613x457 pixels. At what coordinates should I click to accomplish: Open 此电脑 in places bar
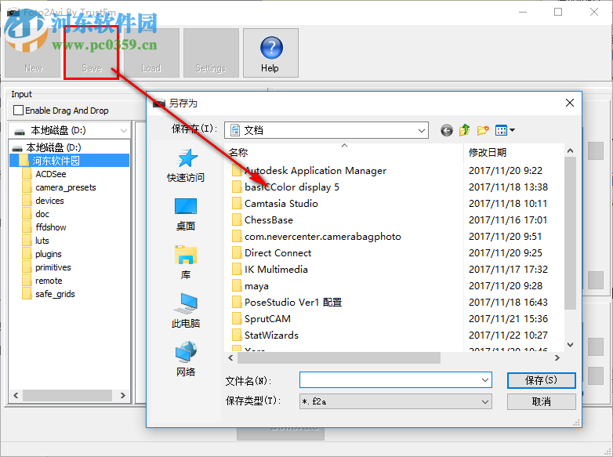coord(186,311)
